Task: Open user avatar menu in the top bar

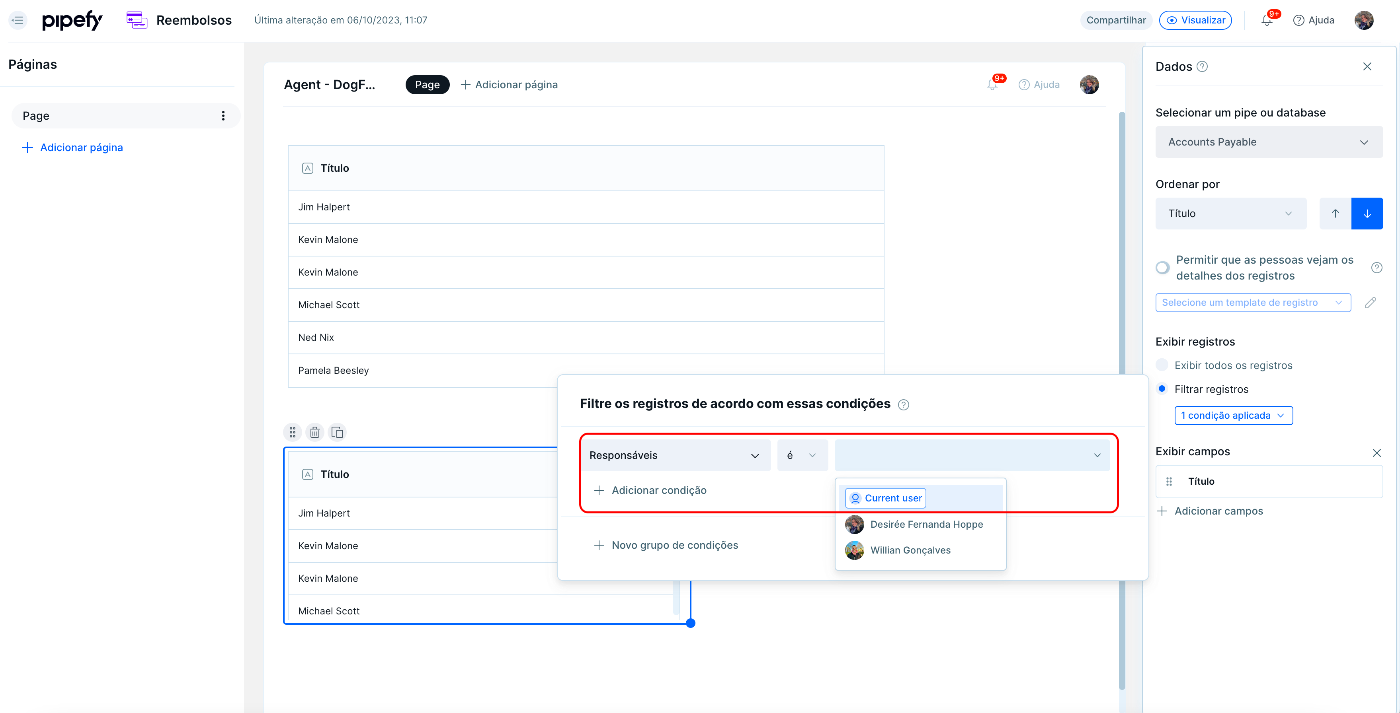Action: [1364, 20]
